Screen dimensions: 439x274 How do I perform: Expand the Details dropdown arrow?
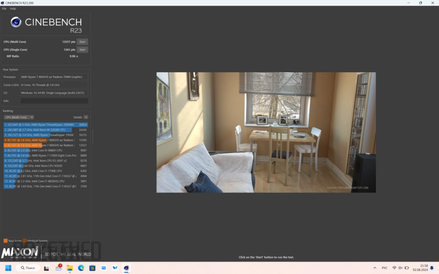86,117
